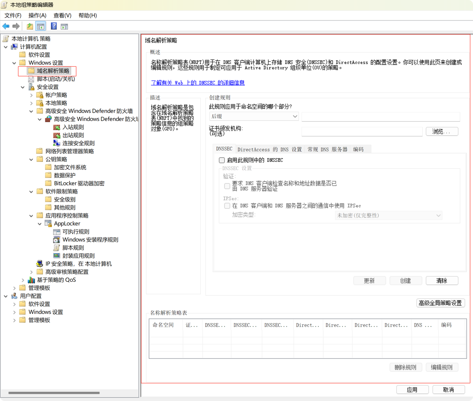473x401 pixels.
Task: Click the 安全设置 shield icon
Action: (x=31, y=87)
